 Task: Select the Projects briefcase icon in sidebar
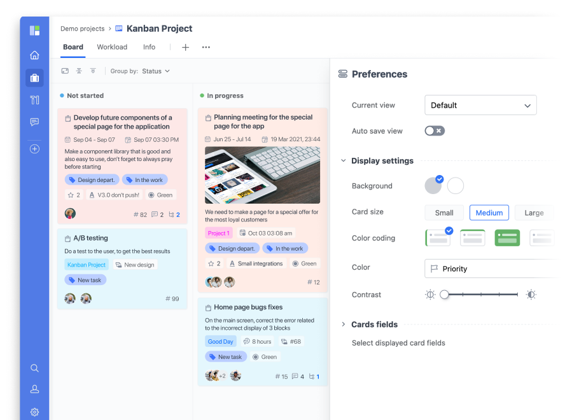point(34,78)
